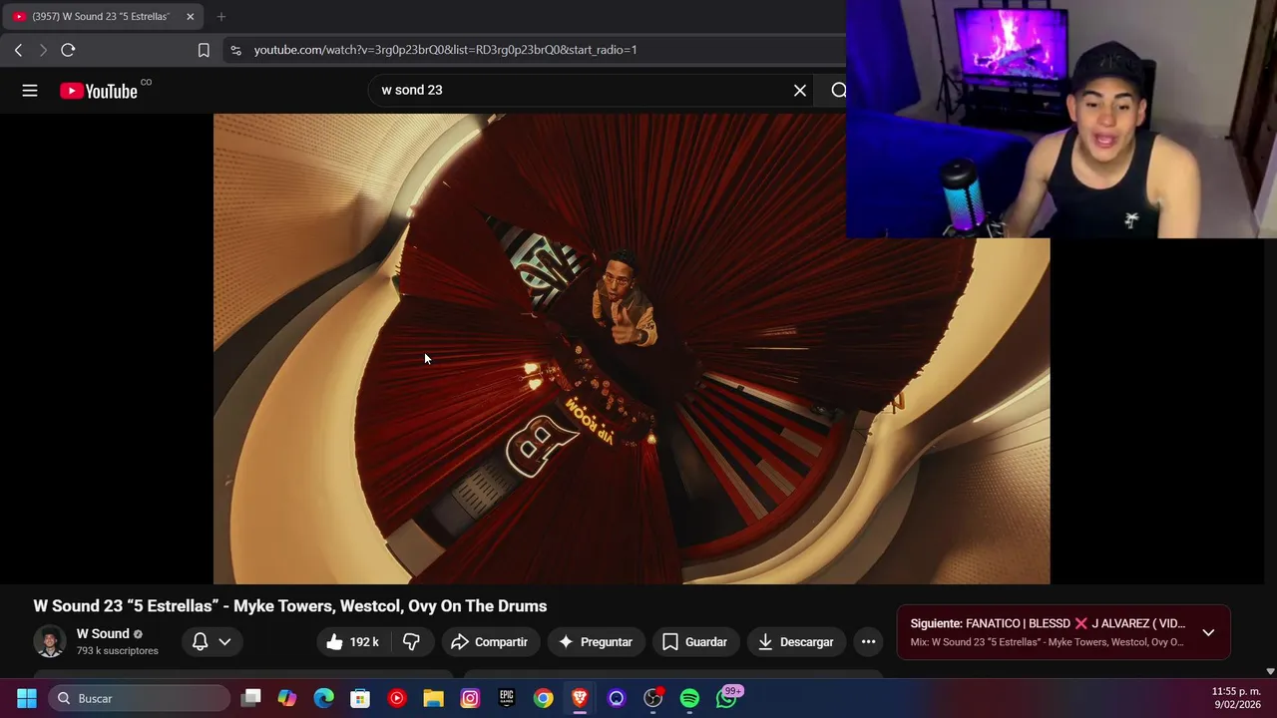This screenshot has width=1277, height=718.
Task: Go back with the browser back arrow
Action: (18, 50)
